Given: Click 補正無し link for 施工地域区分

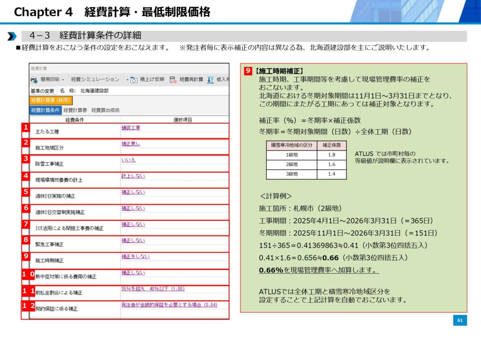Looking at the screenshot, I should coord(131,144).
